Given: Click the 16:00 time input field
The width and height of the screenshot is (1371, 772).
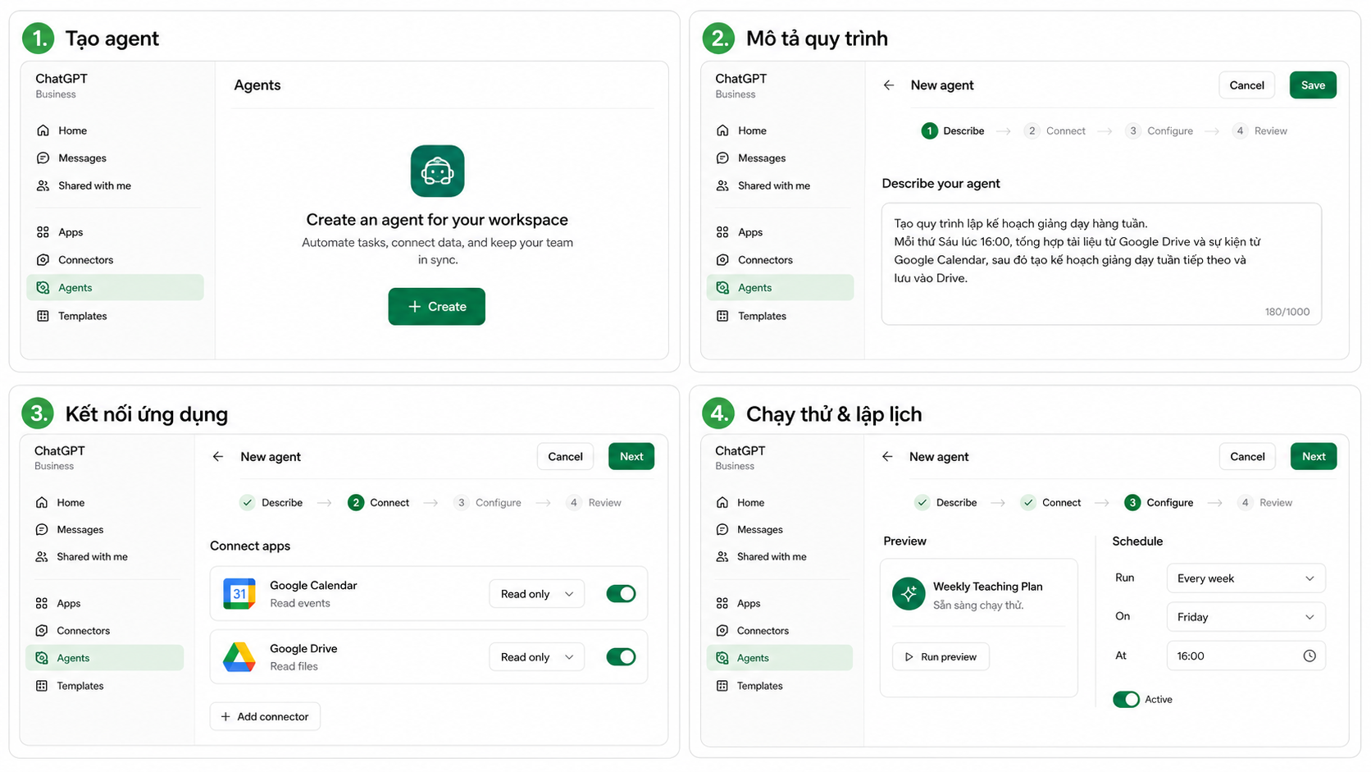Looking at the screenshot, I should (x=1246, y=656).
